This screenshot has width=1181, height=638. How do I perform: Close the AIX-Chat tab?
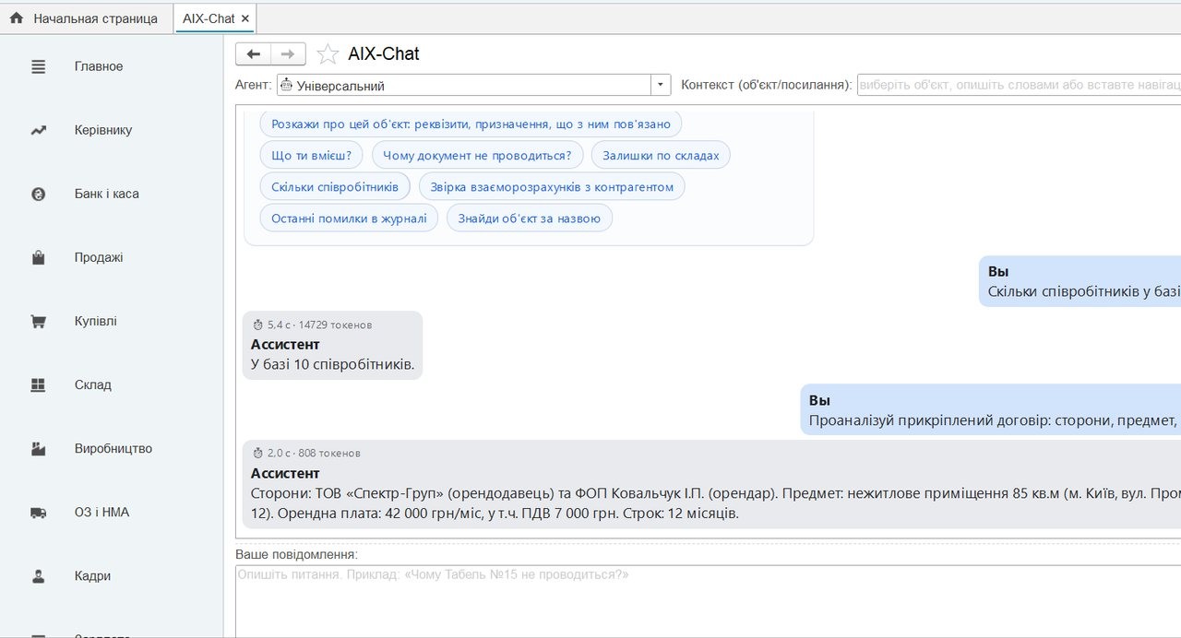click(x=245, y=18)
